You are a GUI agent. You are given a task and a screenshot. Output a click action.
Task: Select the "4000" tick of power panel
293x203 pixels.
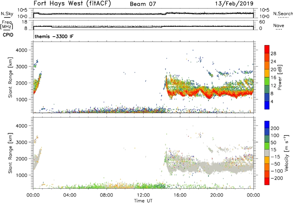[x=22, y=50]
